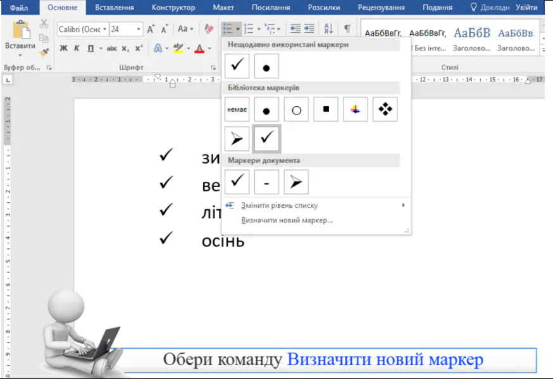Choose the four-diamonds bullet in marker library
This screenshot has width=553, height=379.
click(x=385, y=109)
